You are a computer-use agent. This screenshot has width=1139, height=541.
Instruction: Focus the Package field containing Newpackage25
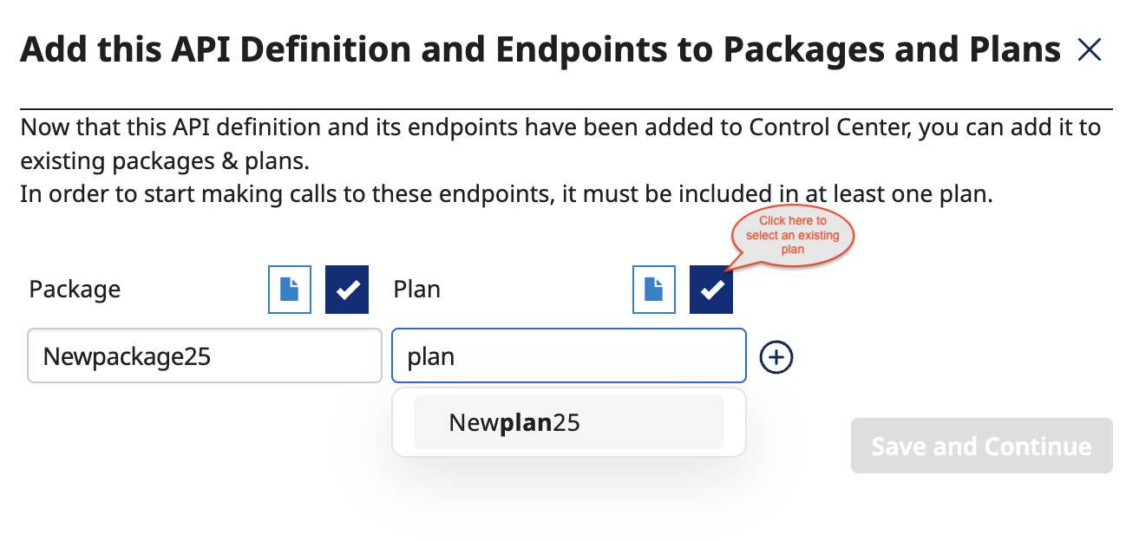tap(205, 355)
